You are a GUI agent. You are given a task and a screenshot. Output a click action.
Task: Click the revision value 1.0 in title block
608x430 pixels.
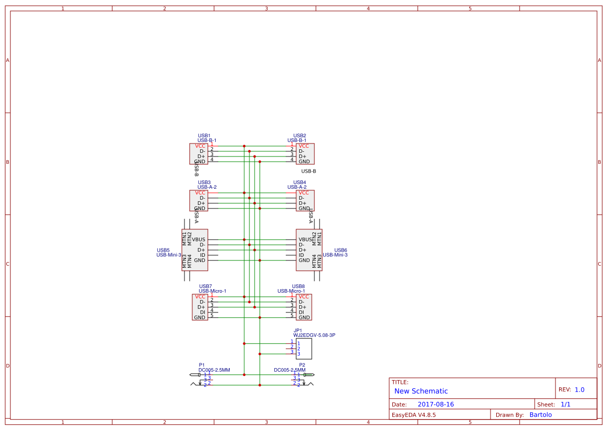coord(580,389)
